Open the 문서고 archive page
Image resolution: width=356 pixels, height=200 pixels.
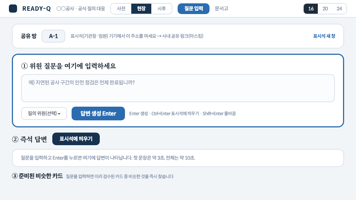coord(221,9)
